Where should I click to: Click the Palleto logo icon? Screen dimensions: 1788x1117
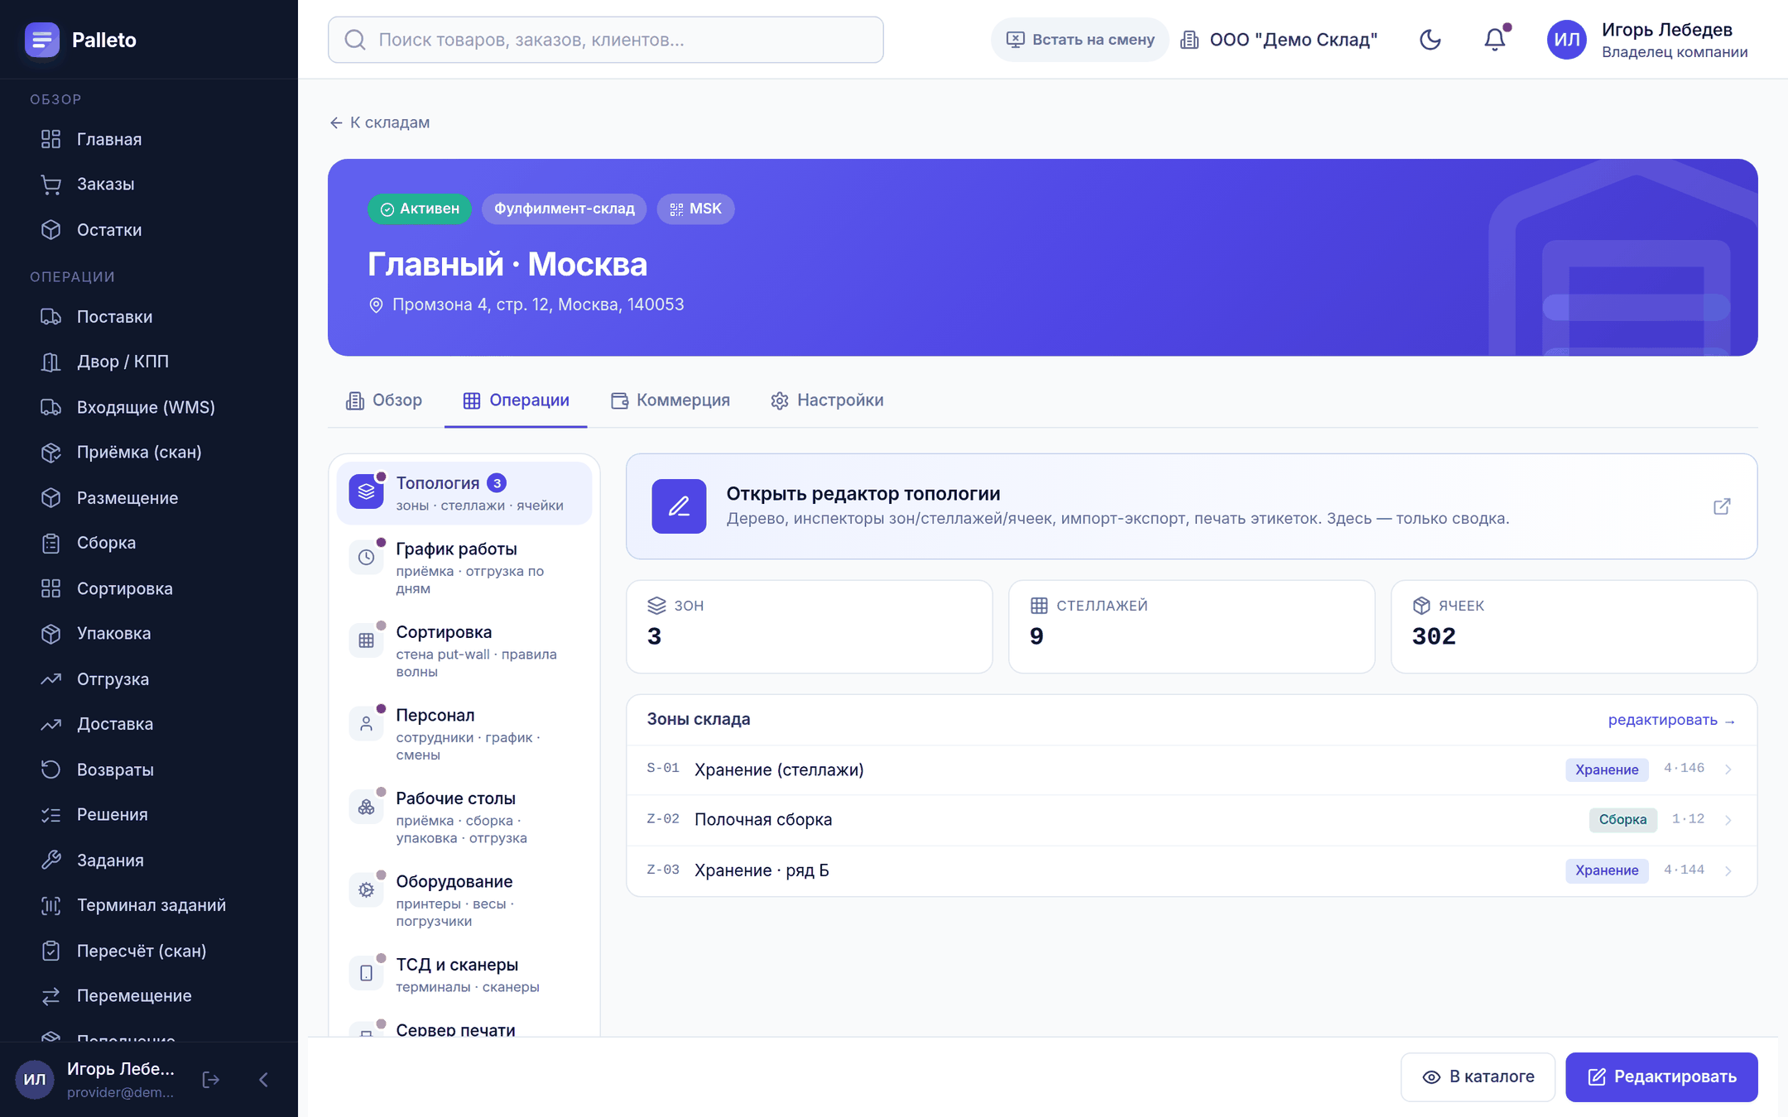coord(41,40)
